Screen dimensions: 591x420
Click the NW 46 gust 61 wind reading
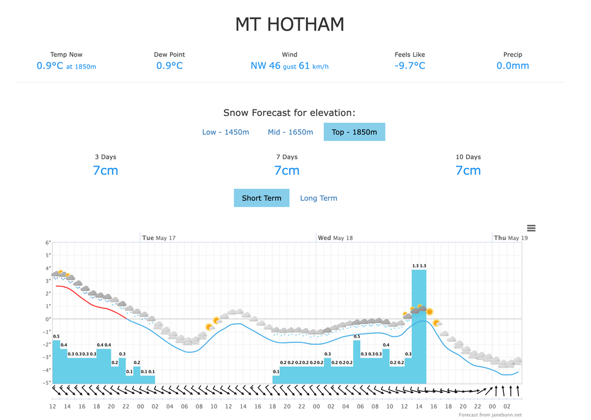tap(290, 66)
